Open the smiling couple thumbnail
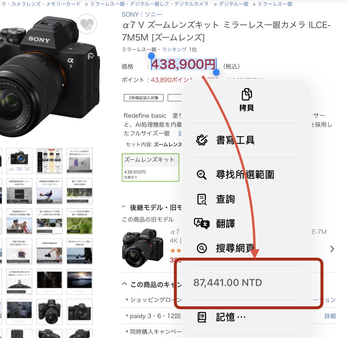349x338 pixels. (19, 221)
